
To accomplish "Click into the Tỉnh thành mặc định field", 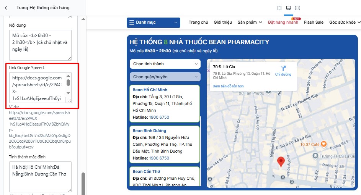I will click(x=40, y=177).
